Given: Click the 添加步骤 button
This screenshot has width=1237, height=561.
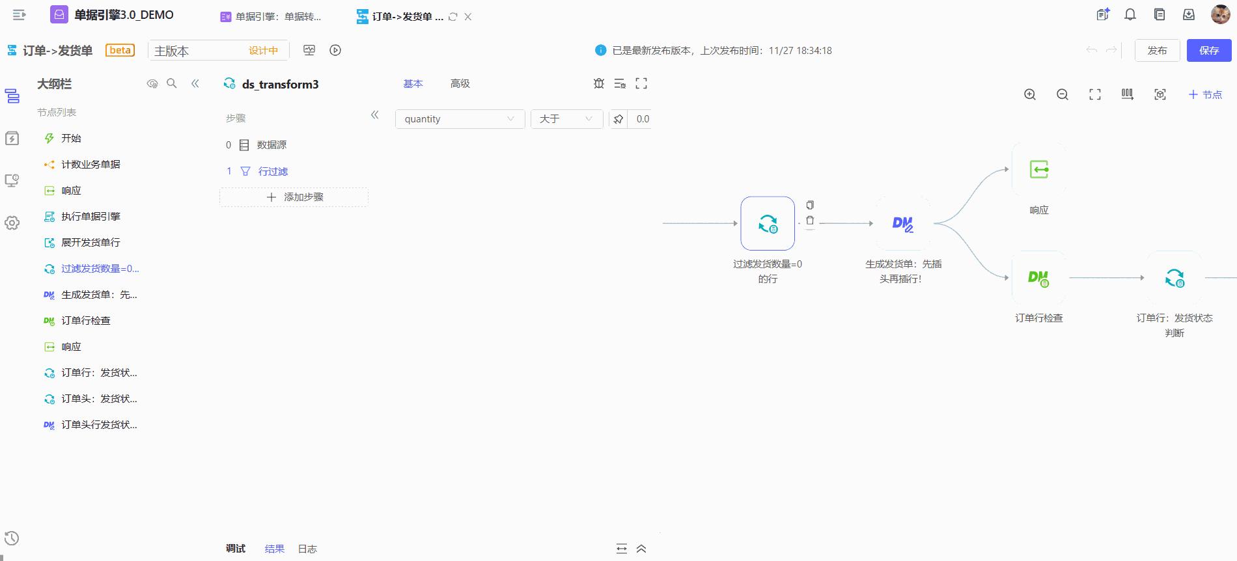Looking at the screenshot, I should coord(294,197).
